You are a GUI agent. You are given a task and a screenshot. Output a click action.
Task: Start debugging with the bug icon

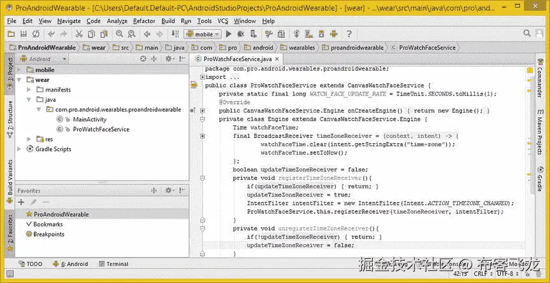point(241,34)
